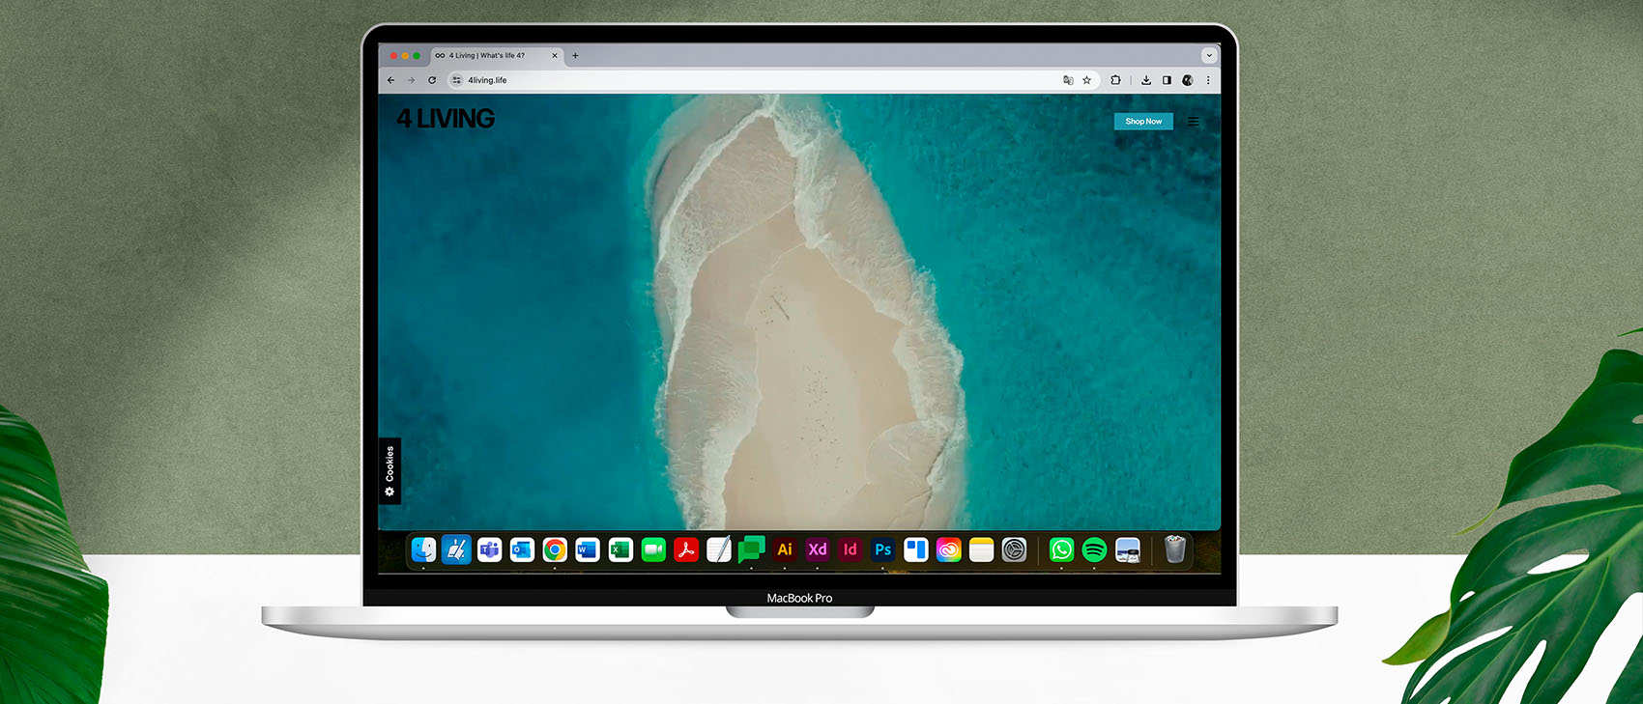Expand the tab search dropdown arrow
Image resolution: width=1643 pixels, height=704 pixels.
point(1208,55)
